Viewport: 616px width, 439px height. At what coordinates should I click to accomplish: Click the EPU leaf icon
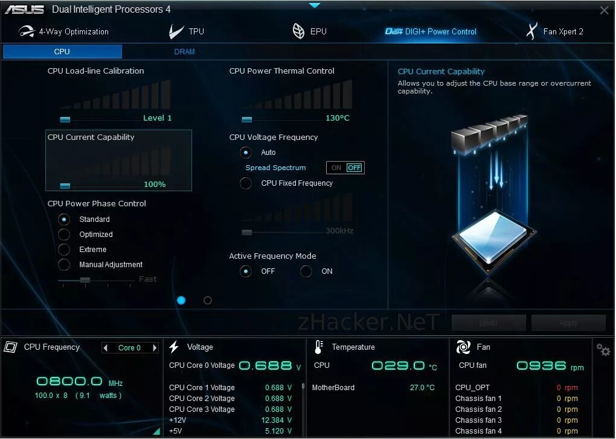[x=298, y=31]
